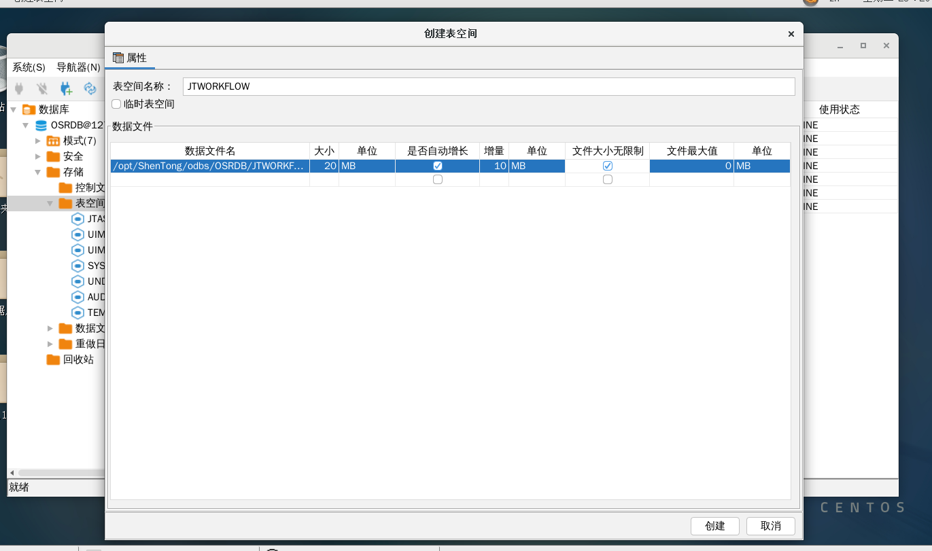Viewport: 932px width, 551px height.
Task: Collapse the 存储 tree node
Action: point(38,172)
